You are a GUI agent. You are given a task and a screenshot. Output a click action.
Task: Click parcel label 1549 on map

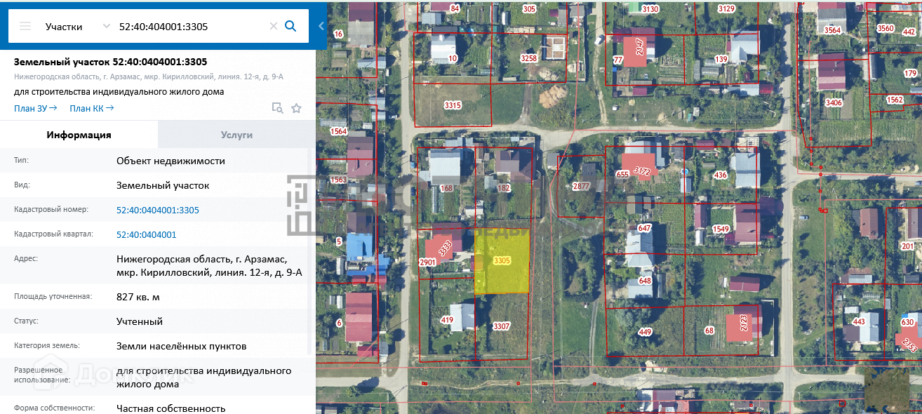(721, 229)
